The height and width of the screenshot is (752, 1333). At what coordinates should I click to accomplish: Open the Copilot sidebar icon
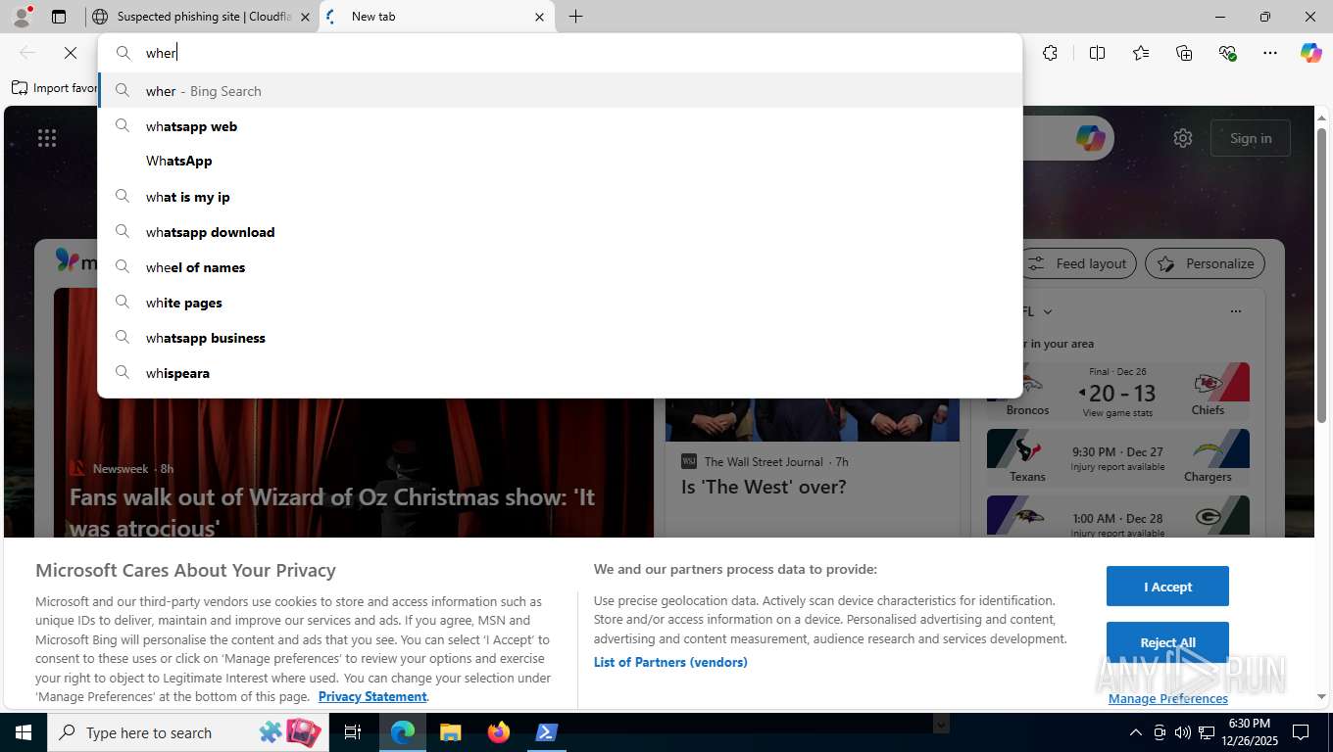[x=1311, y=53]
